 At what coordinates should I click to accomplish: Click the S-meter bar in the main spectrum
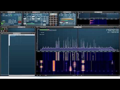(48, 30)
